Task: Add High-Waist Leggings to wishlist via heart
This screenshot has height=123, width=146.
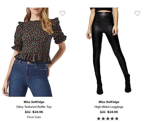Action: click(137, 13)
